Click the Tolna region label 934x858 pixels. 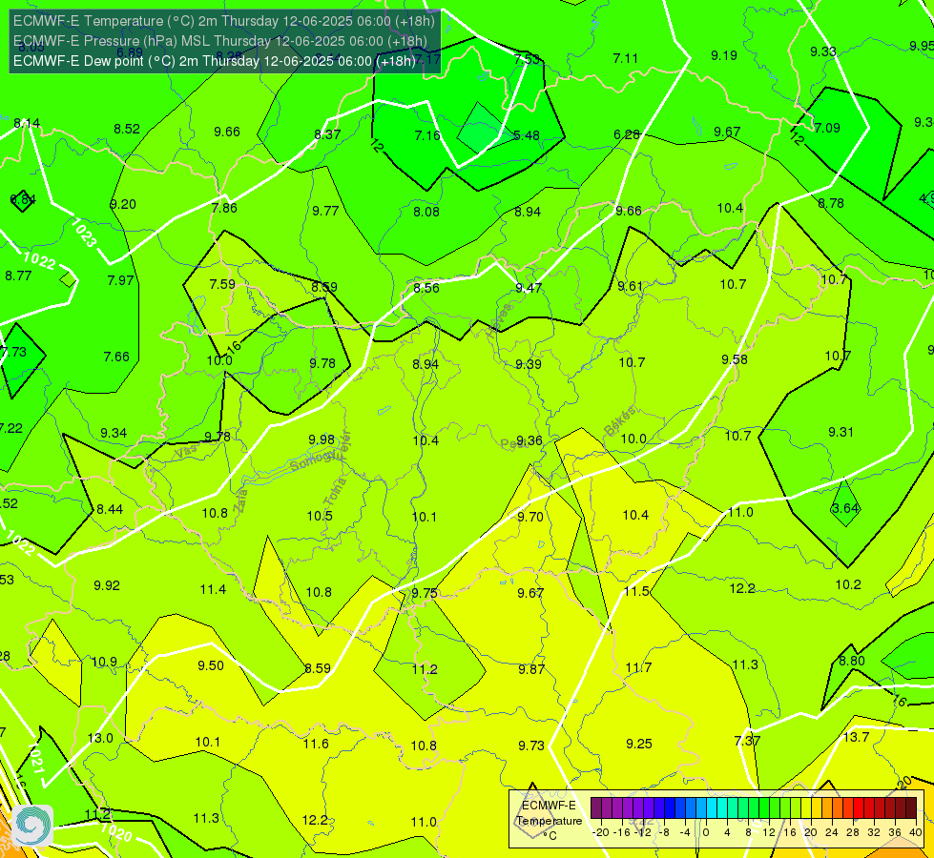(x=334, y=491)
